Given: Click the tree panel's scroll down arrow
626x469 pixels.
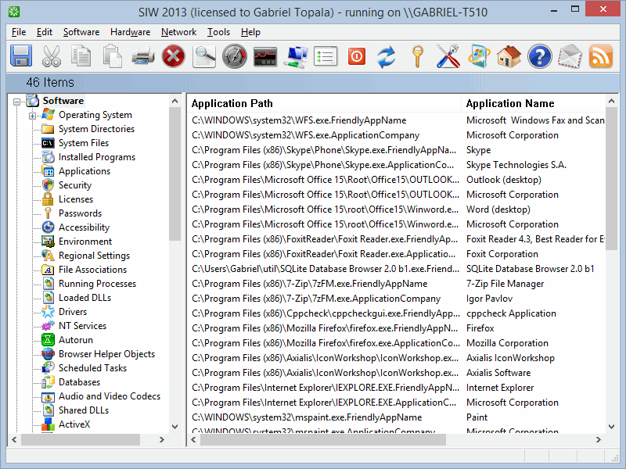Looking at the screenshot, I should [x=175, y=425].
